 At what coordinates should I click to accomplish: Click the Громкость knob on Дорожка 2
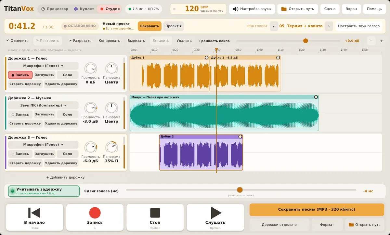click(x=91, y=108)
